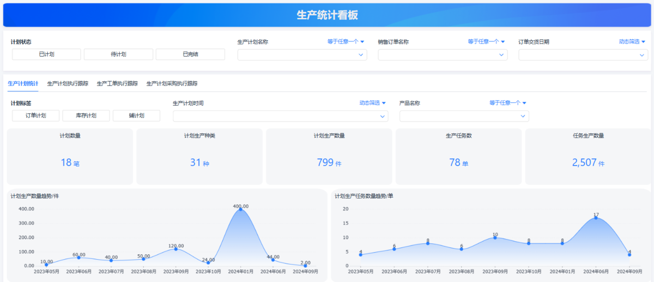Switch to the 生产计划执行跟踪 tab

(x=68, y=84)
